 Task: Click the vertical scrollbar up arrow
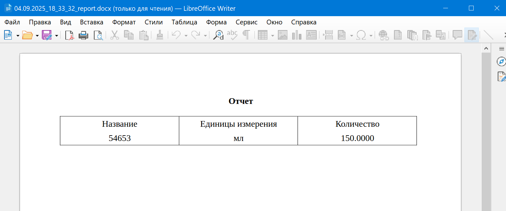[486, 48]
